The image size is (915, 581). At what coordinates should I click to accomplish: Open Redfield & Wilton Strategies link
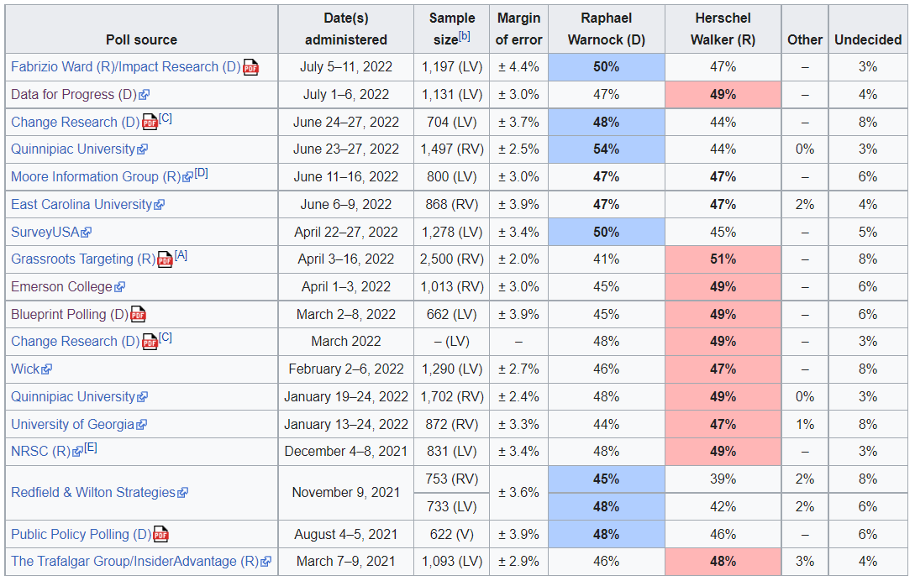coord(93,493)
